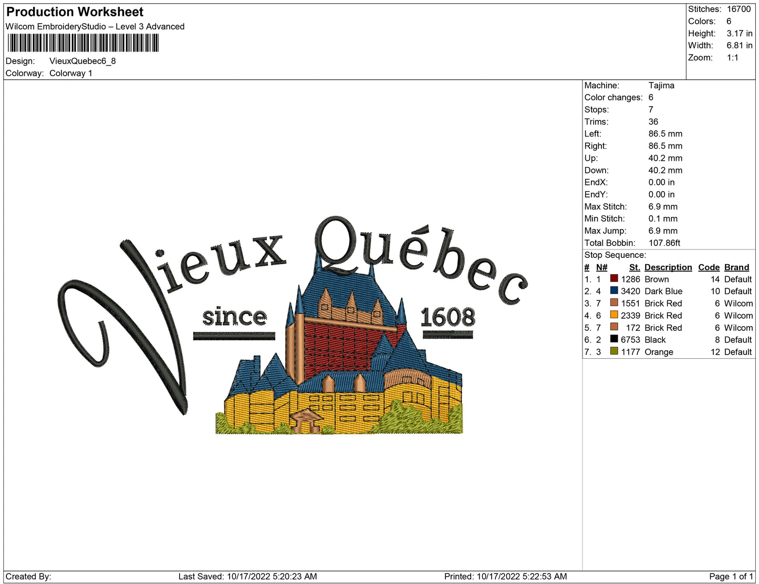Select "Wilcom EmbroideryStudio – Level 3 Advanced" text

[95, 26]
